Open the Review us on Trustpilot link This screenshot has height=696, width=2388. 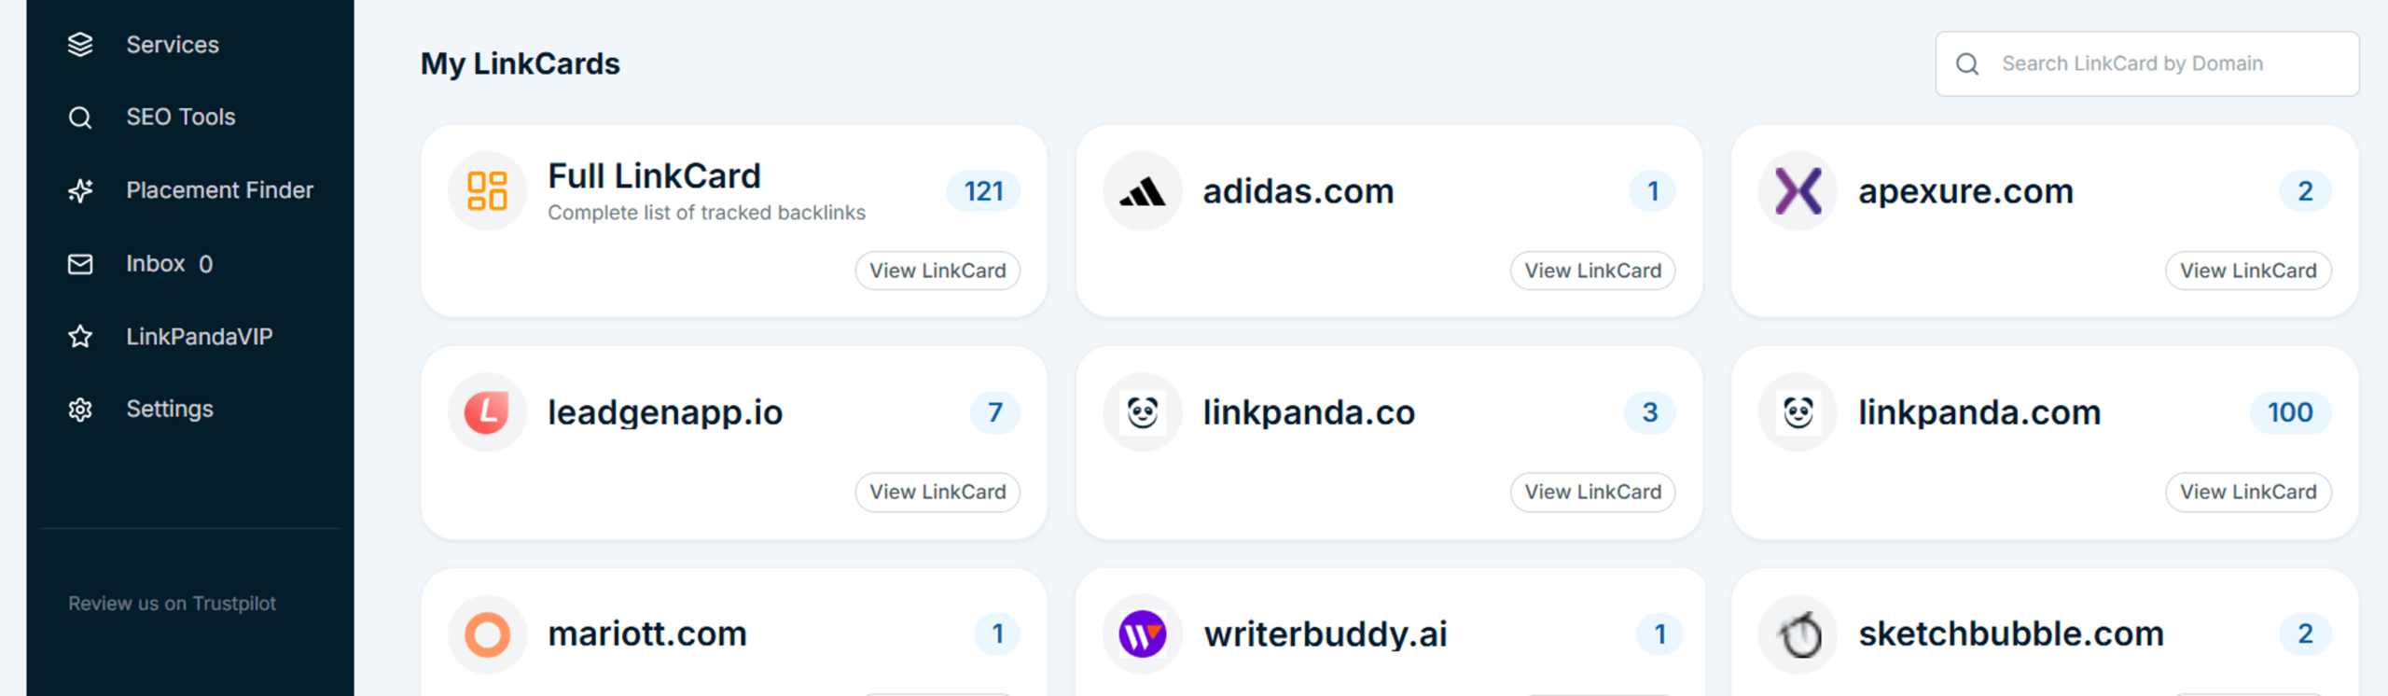coord(172,603)
